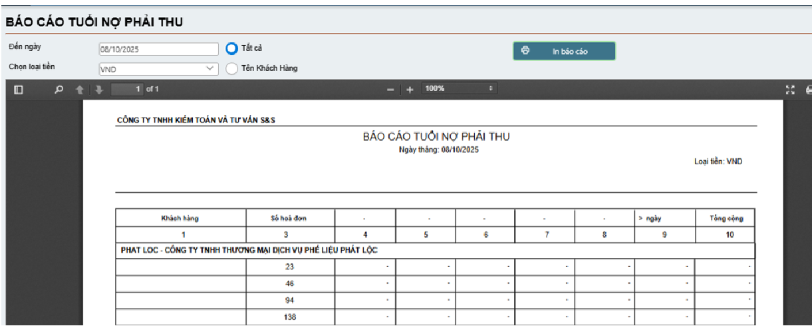
Task: Click the "In báo cáo" button
Action: [x=564, y=51]
